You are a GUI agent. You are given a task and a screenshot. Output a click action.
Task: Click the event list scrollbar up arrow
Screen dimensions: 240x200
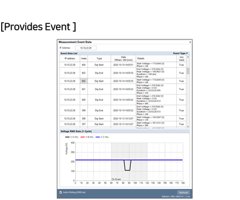click(x=188, y=57)
